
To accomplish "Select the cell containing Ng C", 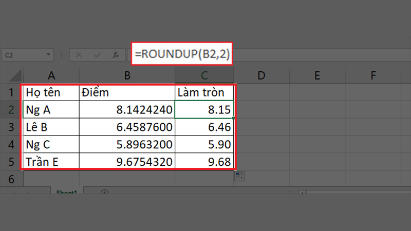I will coord(51,144).
